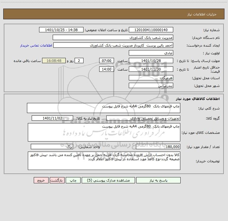
Task: Click the label مهلت ارسال پاسخ
Action: pos(205,61)
